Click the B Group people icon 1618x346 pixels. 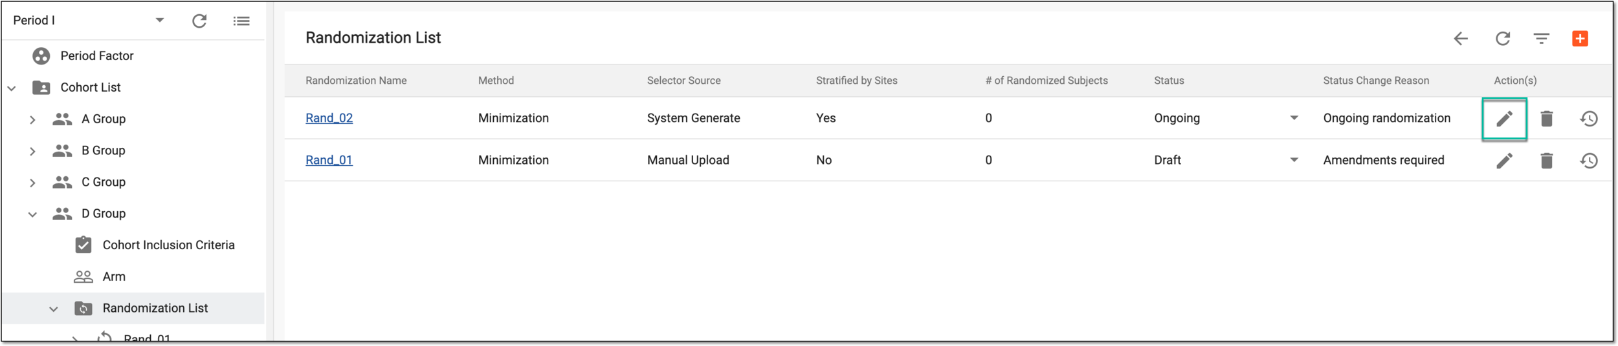tap(62, 151)
